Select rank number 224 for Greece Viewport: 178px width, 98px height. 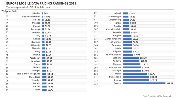tap(96, 84)
